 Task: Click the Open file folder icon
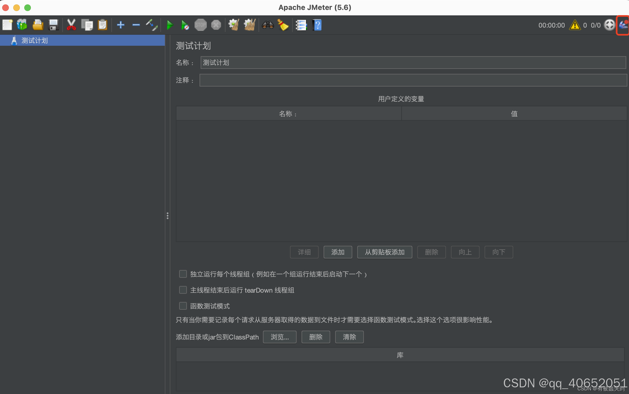point(38,25)
